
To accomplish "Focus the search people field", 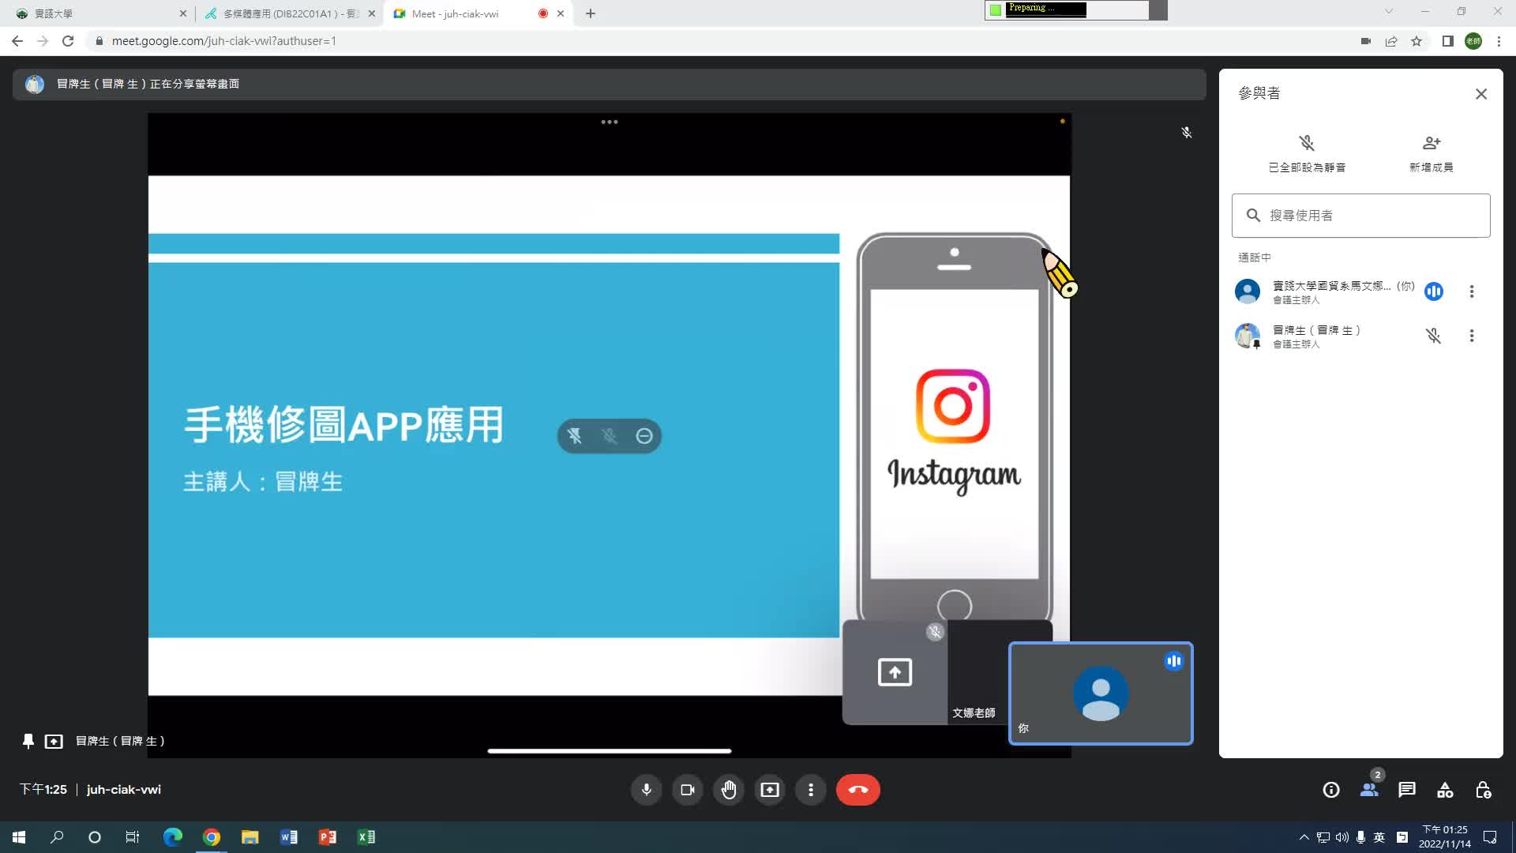I will pos(1360,216).
